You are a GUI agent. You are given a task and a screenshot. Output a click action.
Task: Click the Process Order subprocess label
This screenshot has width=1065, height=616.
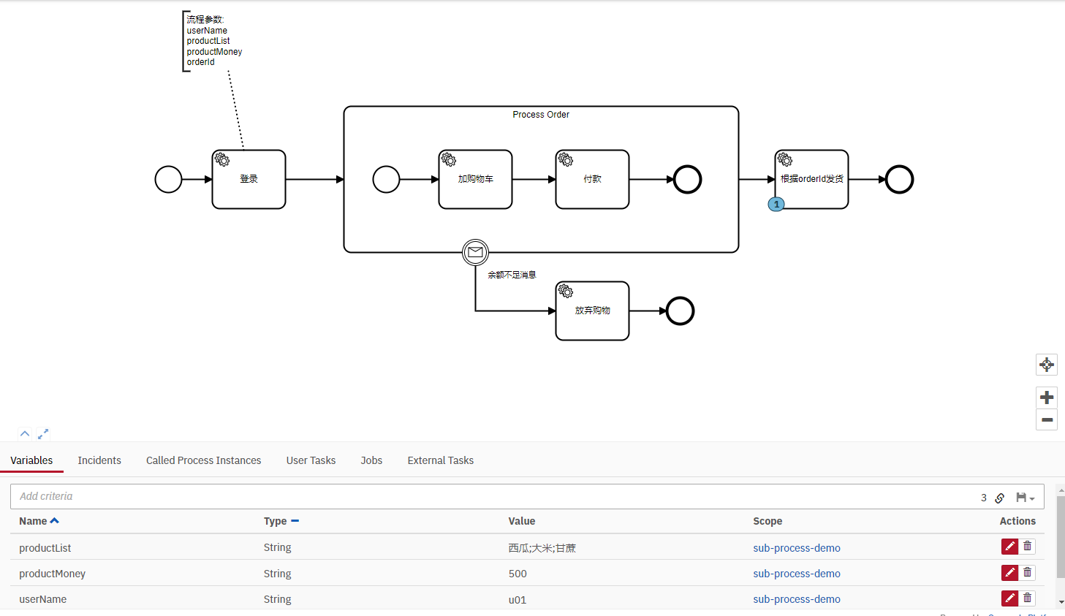(x=541, y=115)
